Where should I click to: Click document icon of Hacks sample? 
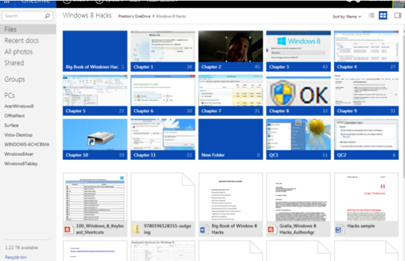click(x=339, y=229)
